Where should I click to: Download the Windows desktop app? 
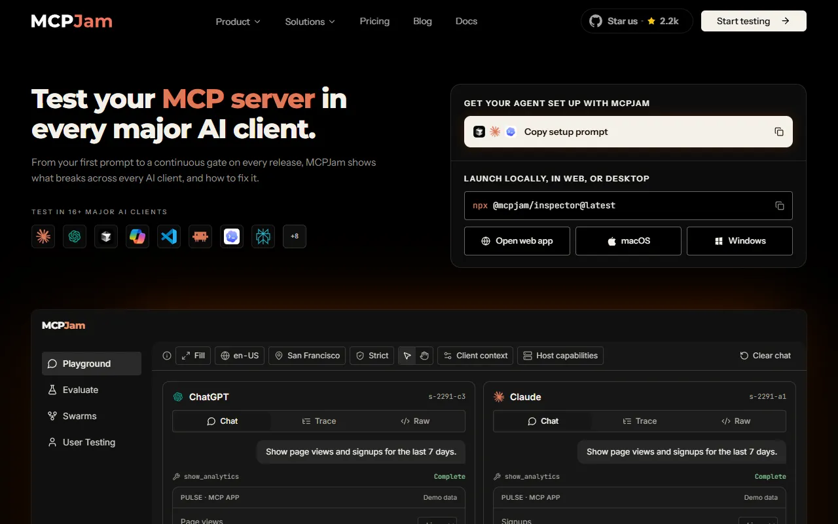click(x=740, y=241)
